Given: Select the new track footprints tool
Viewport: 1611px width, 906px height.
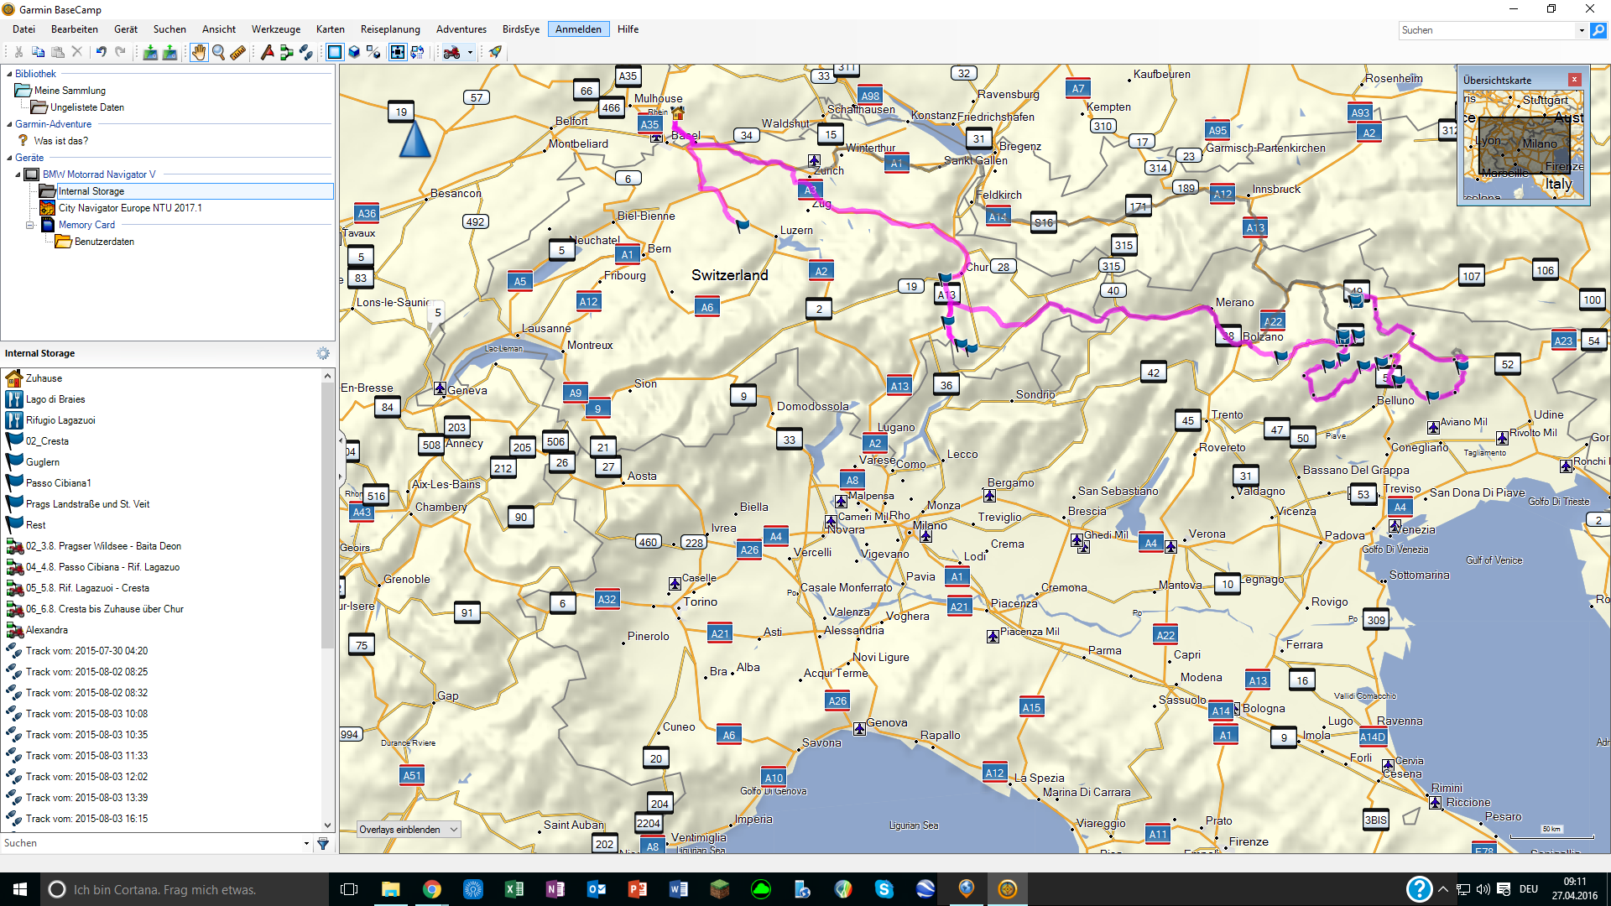Looking at the screenshot, I should [306, 52].
